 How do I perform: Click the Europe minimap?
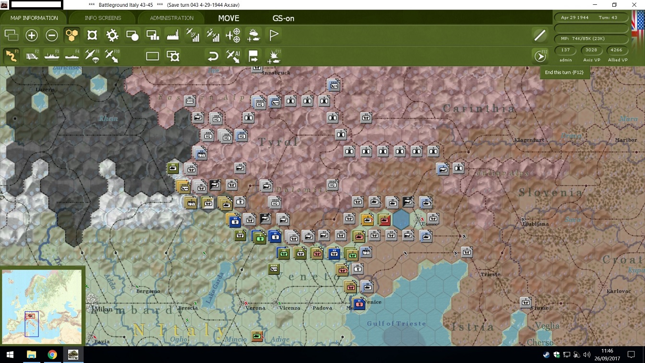click(x=42, y=306)
